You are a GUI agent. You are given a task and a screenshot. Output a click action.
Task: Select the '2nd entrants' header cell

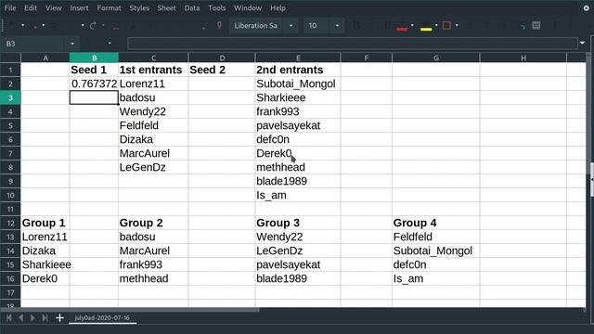[298, 71]
